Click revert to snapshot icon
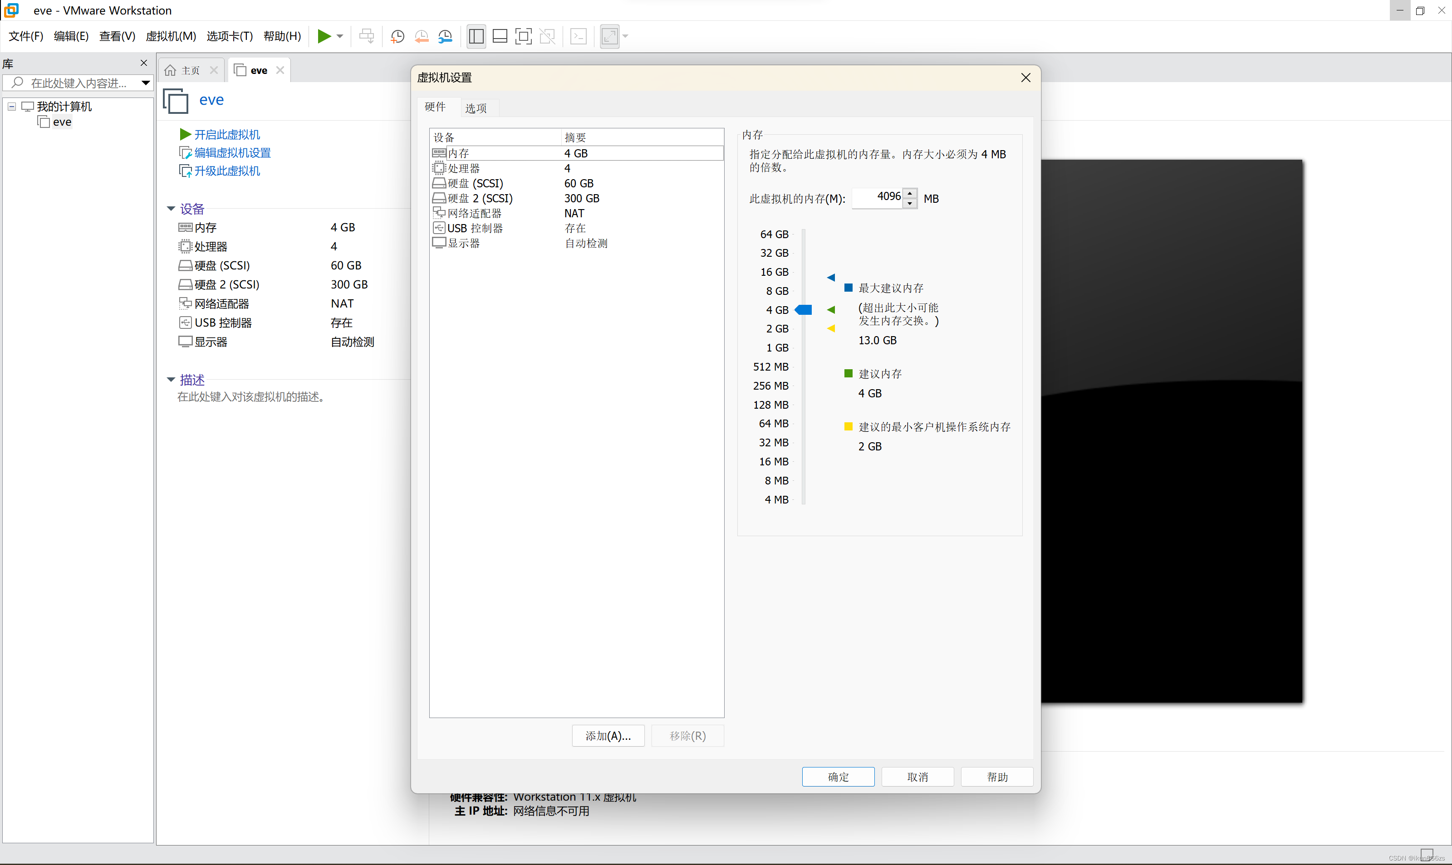This screenshot has width=1452, height=865. pos(422,36)
